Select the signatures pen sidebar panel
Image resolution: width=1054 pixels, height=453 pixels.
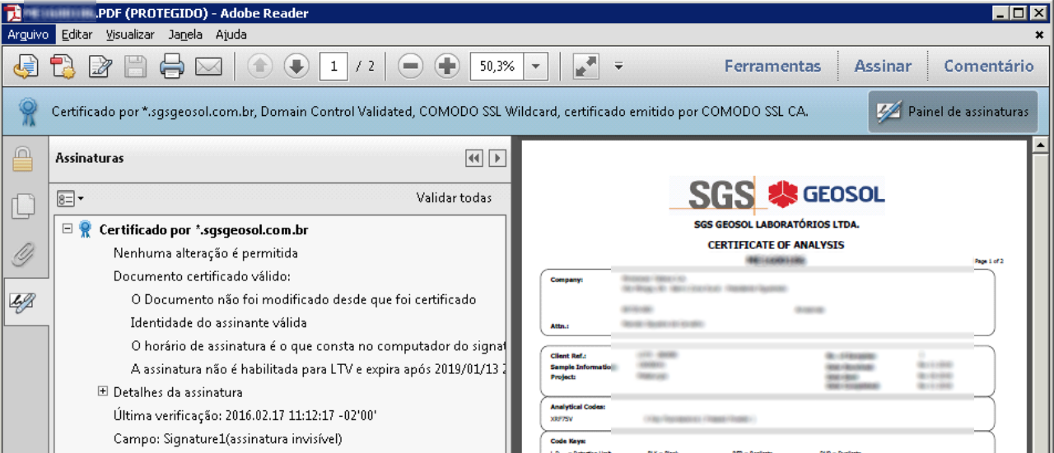[x=23, y=302]
